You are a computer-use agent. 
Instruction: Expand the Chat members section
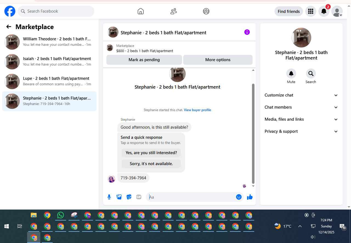pos(301,107)
